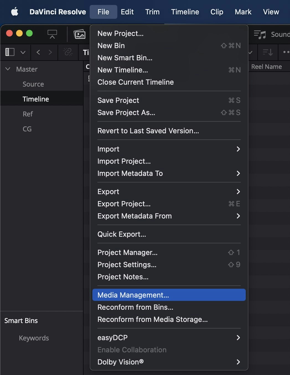
Task: Collapse the Master bin tree
Action: click(x=8, y=69)
